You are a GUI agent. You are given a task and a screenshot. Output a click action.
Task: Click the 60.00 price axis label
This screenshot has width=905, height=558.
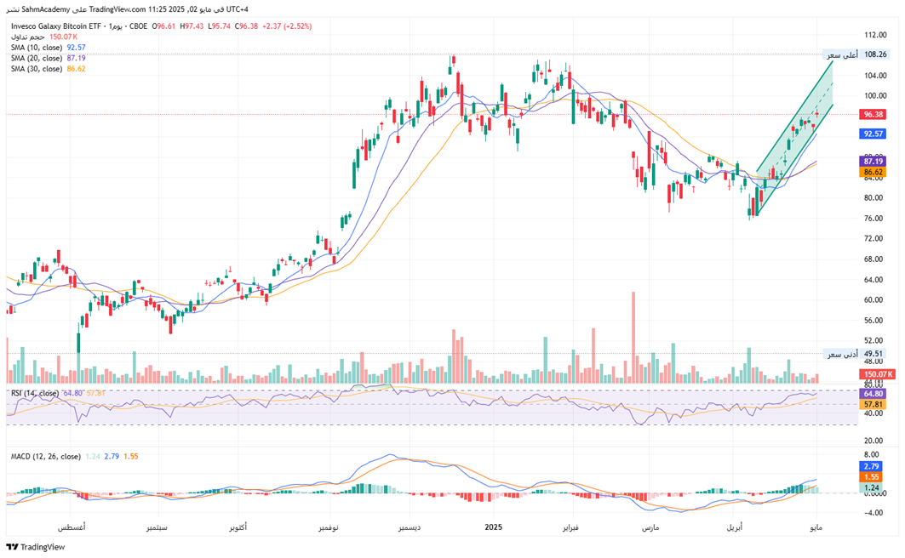coord(873,299)
